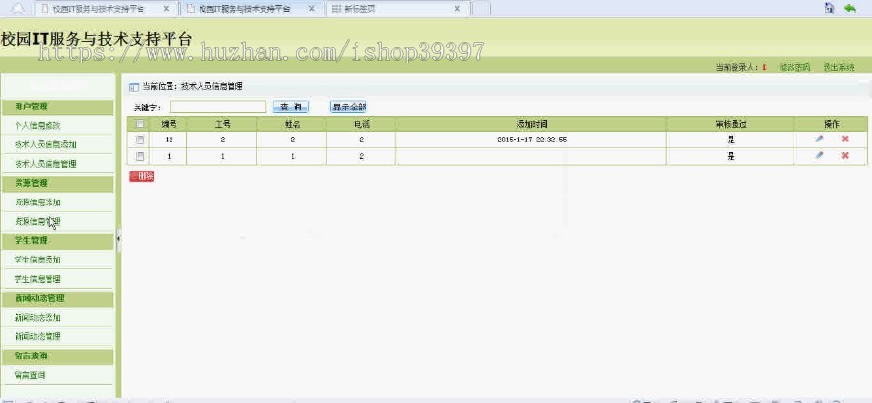This screenshot has width=872, height=403.
Task: Click the 编号 cell showing 12
Action: tap(169, 140)
